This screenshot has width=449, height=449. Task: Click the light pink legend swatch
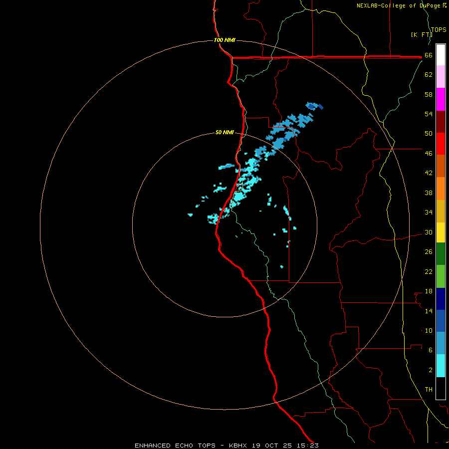[441, 77]
